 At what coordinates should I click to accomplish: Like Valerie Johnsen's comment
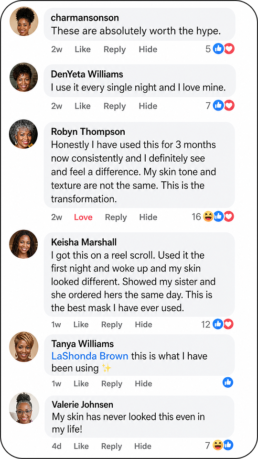81,446
